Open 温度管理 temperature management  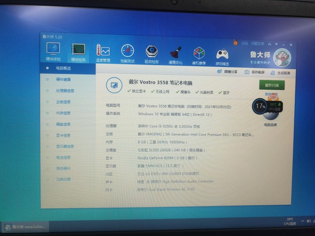point(103,53)
